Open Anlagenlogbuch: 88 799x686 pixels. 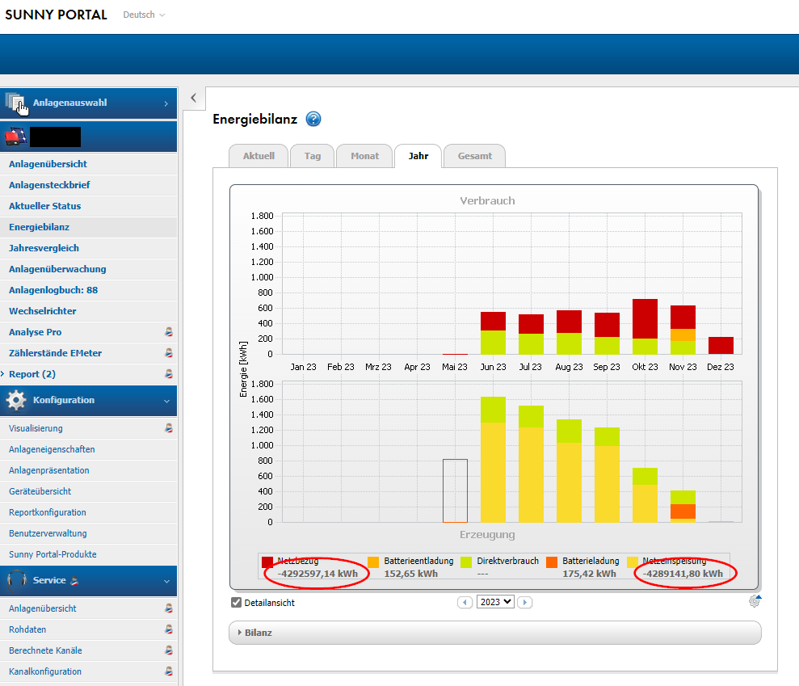pyautogui.click(x=53, y=290)
